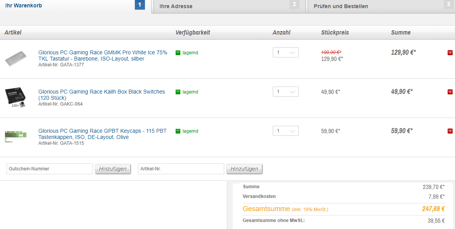Select the Ihr Warenkorb step tab
The width and height of the screenshot is (455, 229).
(x=75, y=6)
